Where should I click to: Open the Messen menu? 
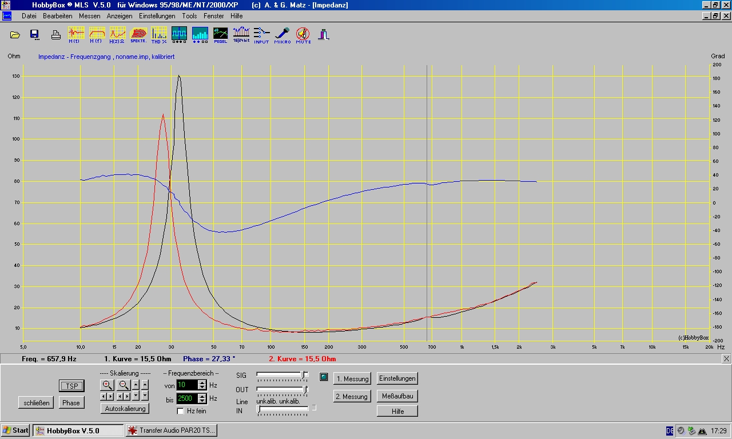[x=90, y=16]
